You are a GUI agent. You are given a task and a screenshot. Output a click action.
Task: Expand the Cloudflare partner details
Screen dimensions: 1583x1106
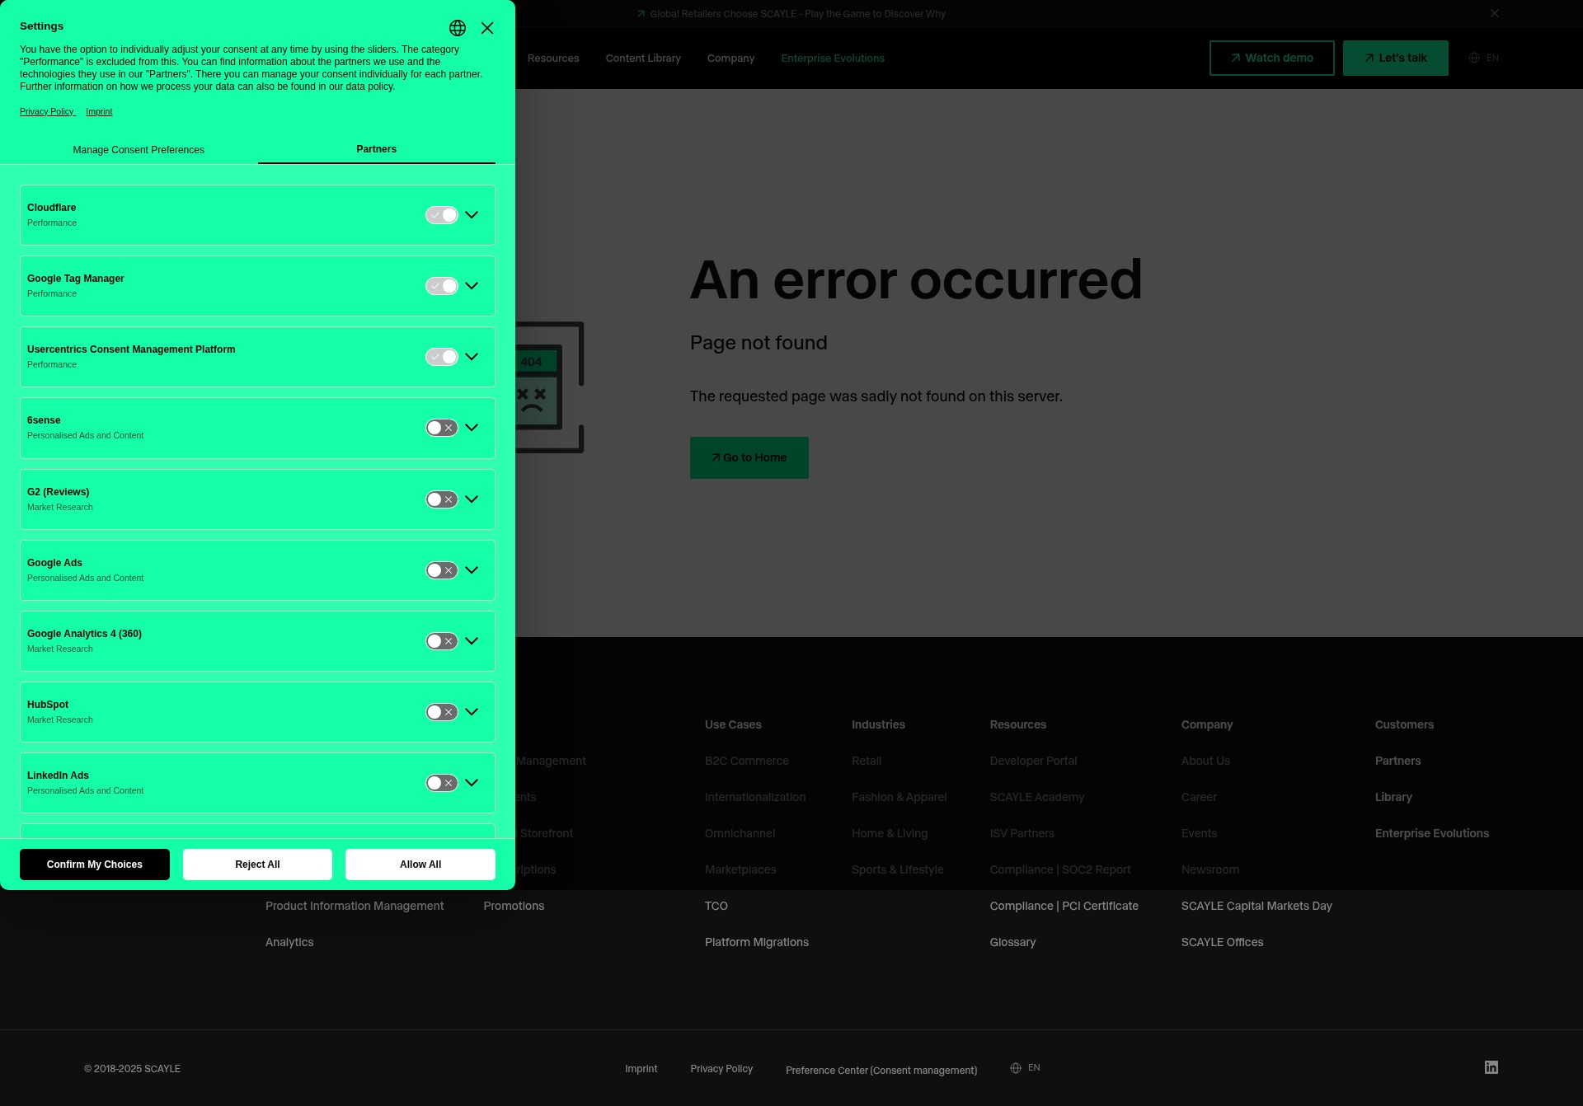(x=472, y=215)
